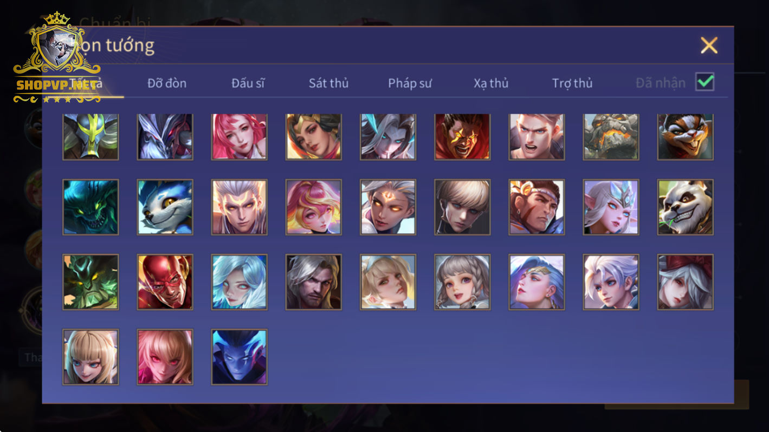Choose the blue wolf hero portrait

(165, 207)
